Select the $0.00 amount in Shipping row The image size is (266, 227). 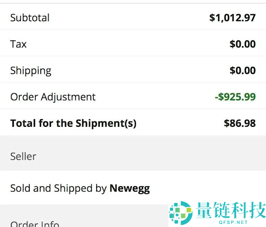(x=243, y=70)
